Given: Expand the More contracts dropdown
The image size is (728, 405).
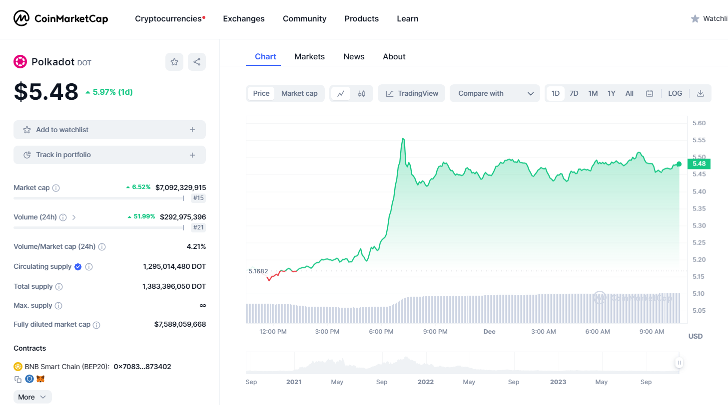Looking at the screenshot, I should point(32,397).
